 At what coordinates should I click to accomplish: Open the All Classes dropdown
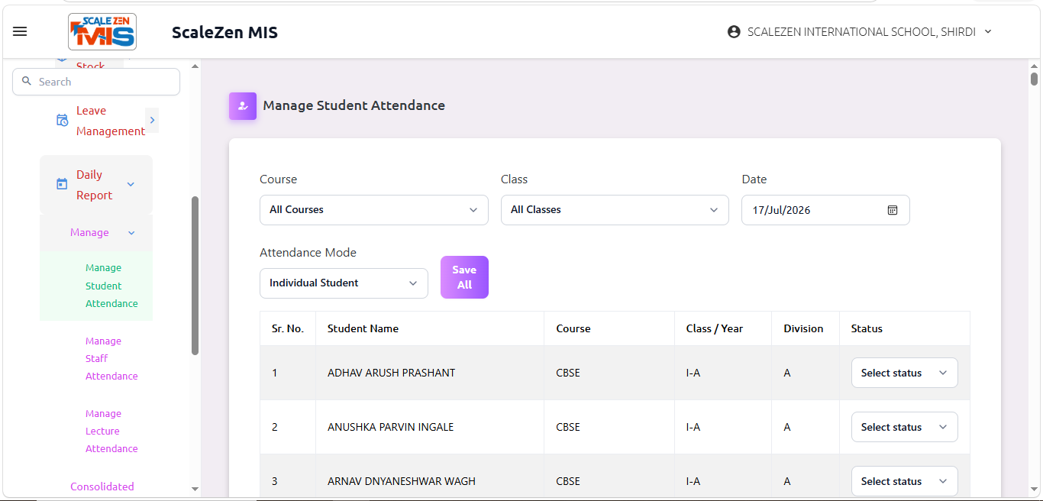pyautogui.click(x=615, y=210)
